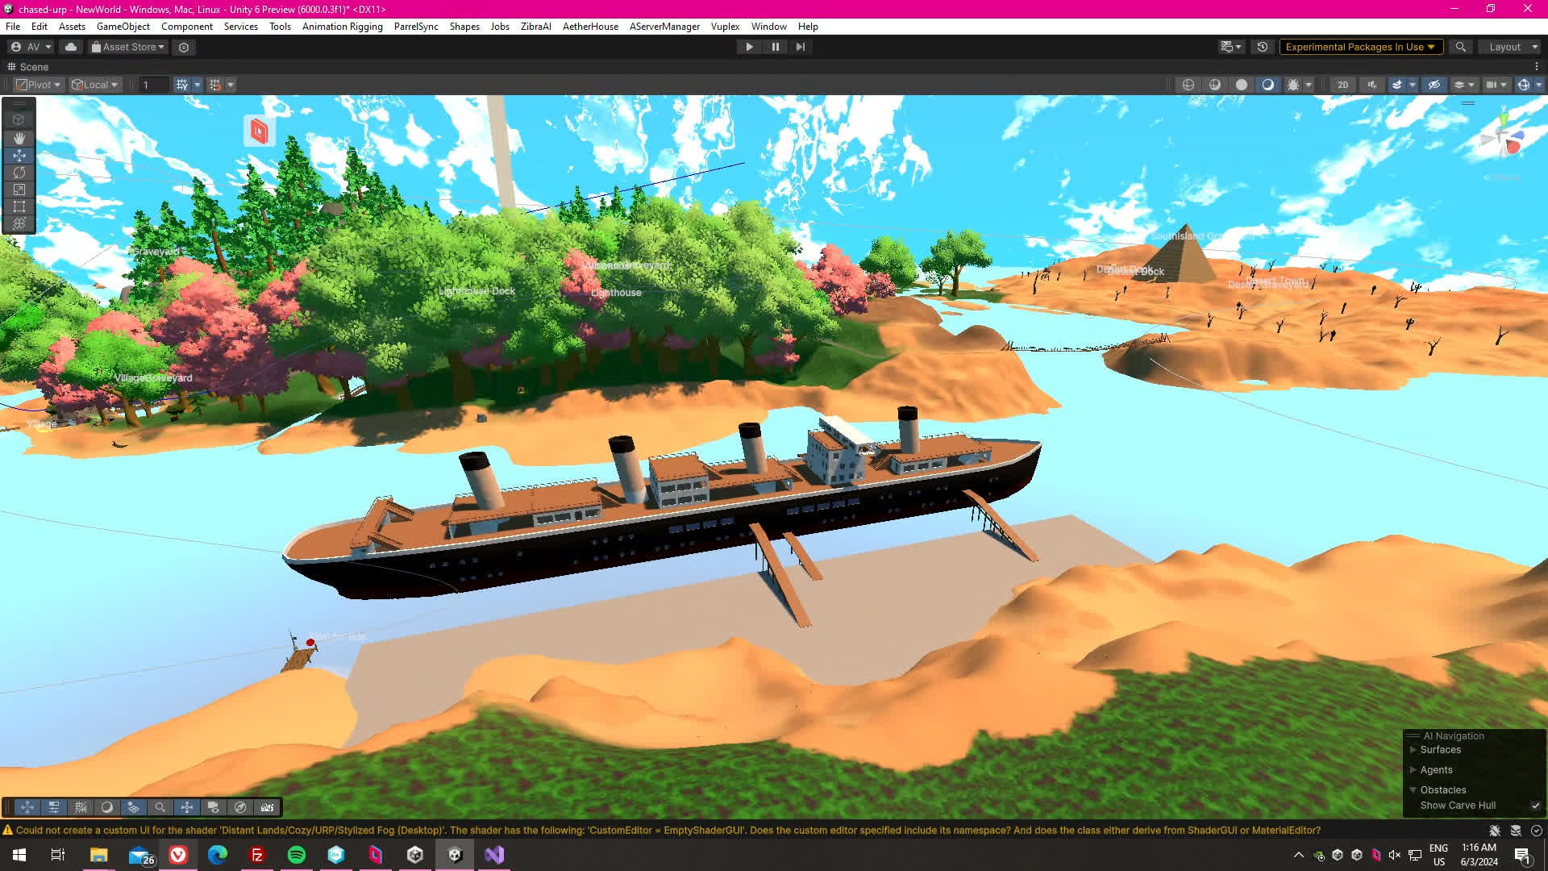This screenshot has width=1548, height=871.
Task: Select the Rect transform tool
Action: pyautogui.click(x=19, y=206)
